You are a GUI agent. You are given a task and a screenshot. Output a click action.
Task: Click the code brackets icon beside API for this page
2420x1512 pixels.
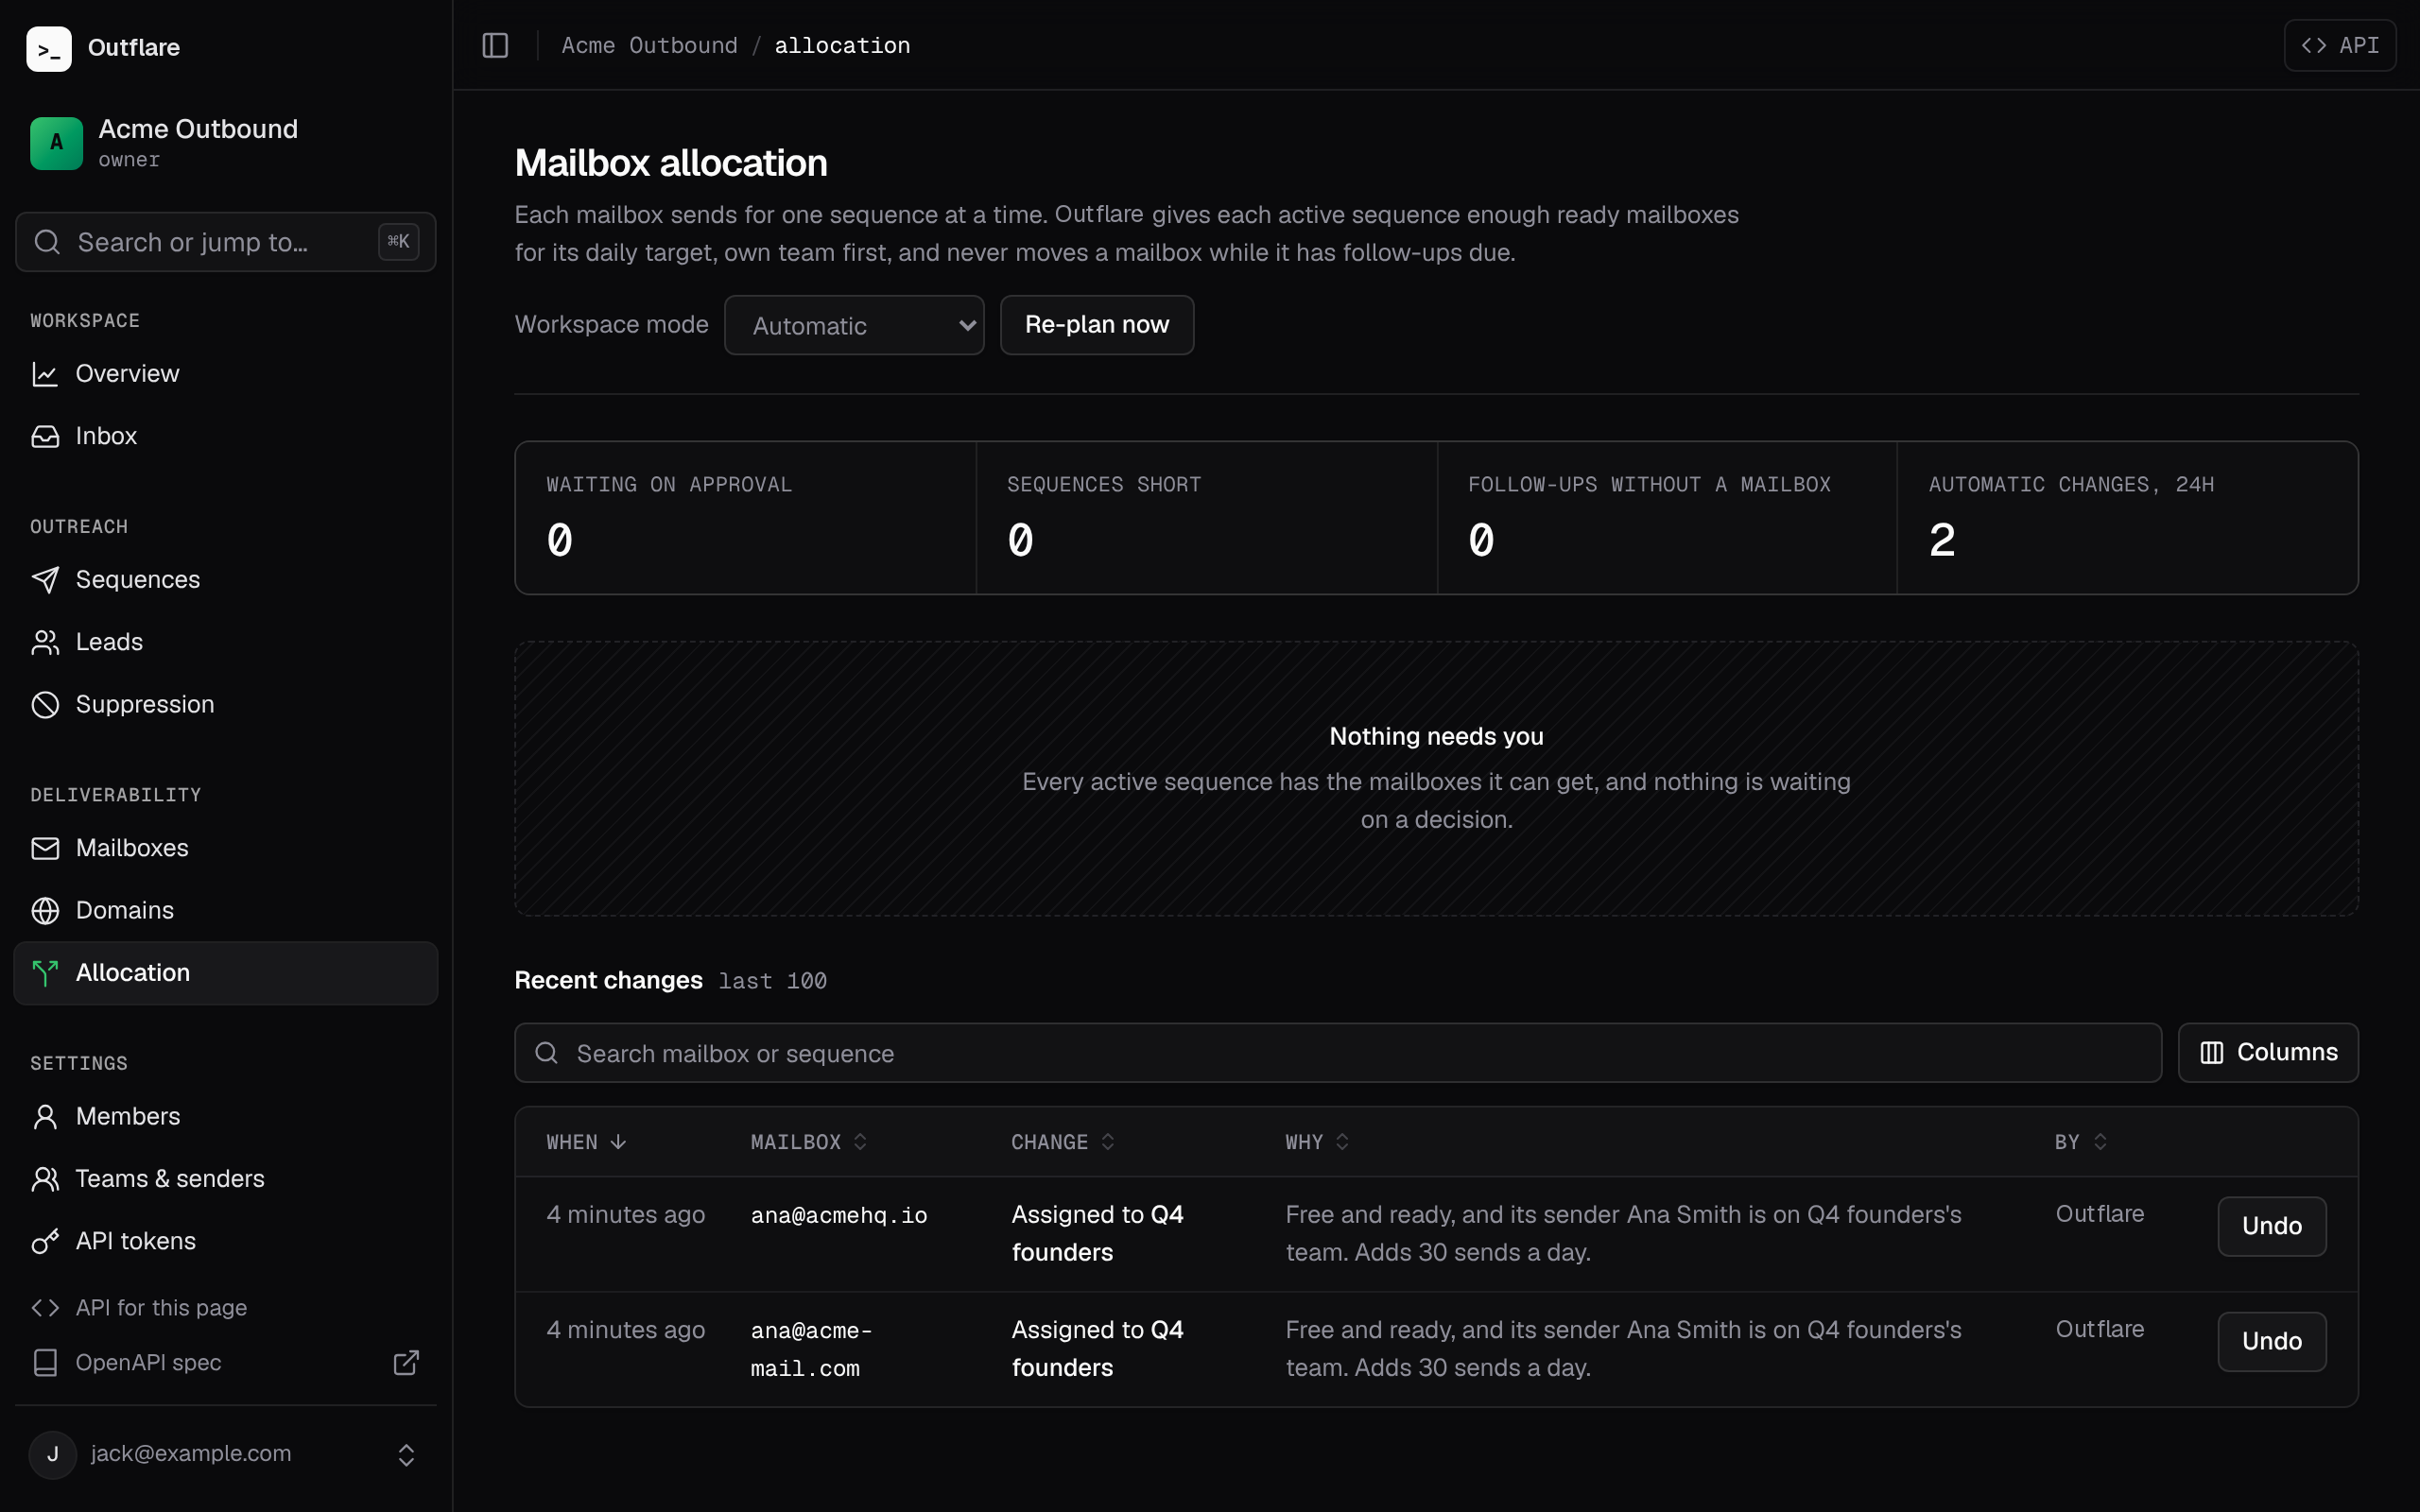click(x=45, y=1308)
